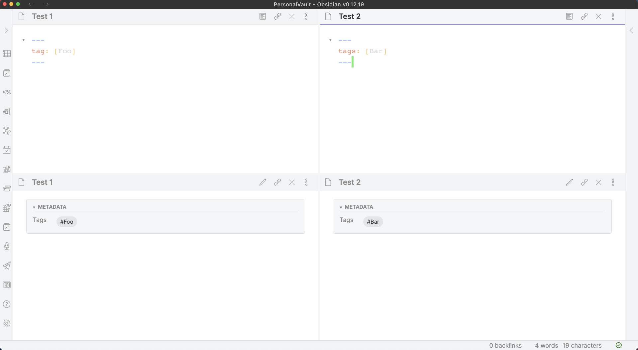Click the stacked cards ribbon icon
This screenshot has width=638, height=350.
pyautogui.click(x=7, y=188)
